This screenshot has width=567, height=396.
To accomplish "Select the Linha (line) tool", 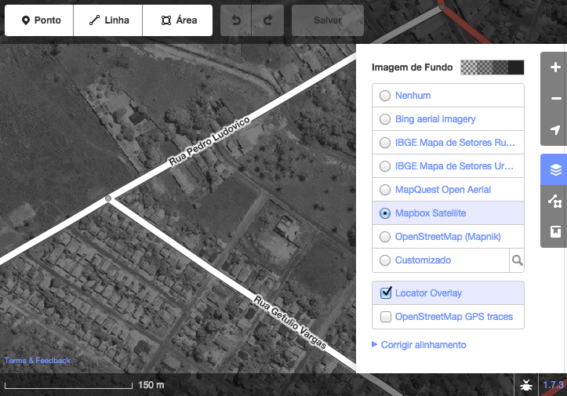I will 107,20.
